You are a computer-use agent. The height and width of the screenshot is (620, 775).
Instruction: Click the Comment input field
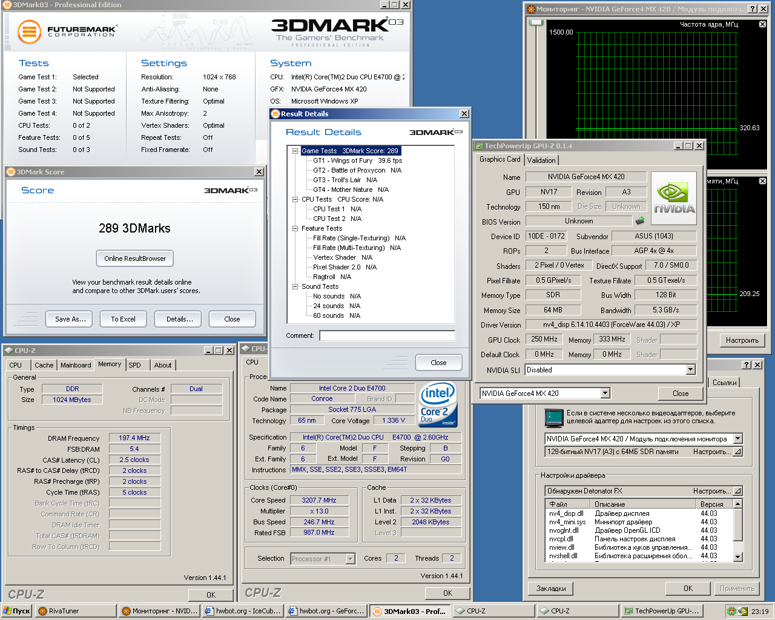tap(387, 335)
